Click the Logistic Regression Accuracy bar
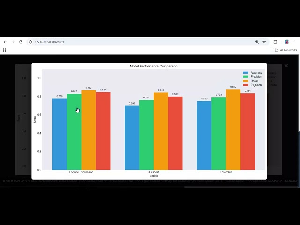Image resolution: width=300 pixels, height=225 pixels. pyautogui.click(x=60, y=135)
